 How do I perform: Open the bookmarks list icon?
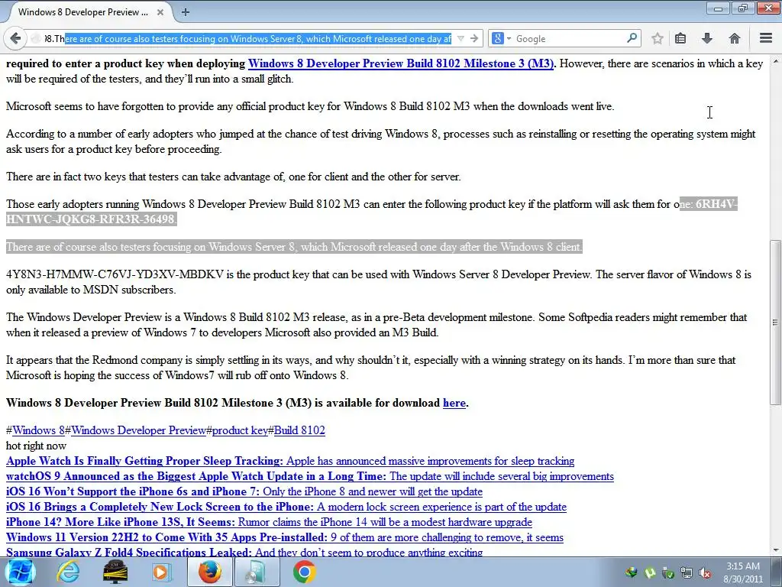pos(680,38)
